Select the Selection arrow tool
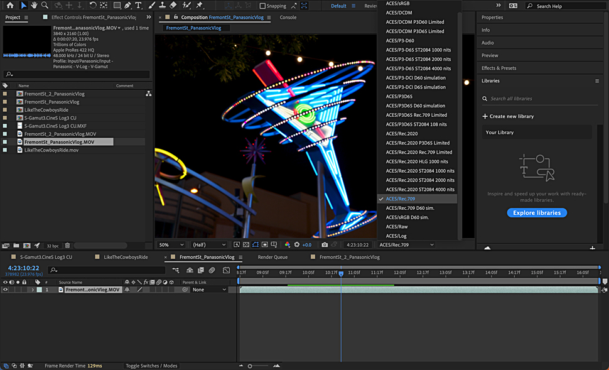This screenshot has width=609, height=370. (x=24, y=6)
